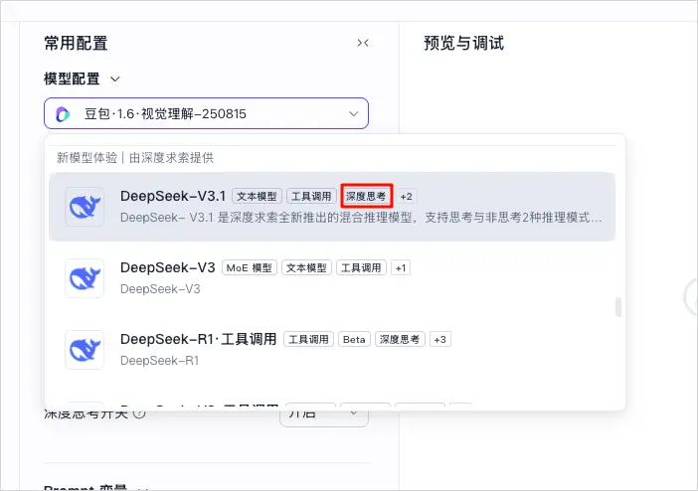
Task: Click the 新模型体验 | 由深度求索提供 group header
Action: tap(135, 158)
